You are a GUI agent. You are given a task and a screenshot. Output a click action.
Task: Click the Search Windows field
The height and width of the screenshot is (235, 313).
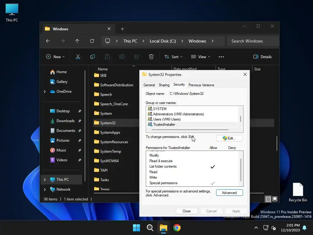coord(253,41)
